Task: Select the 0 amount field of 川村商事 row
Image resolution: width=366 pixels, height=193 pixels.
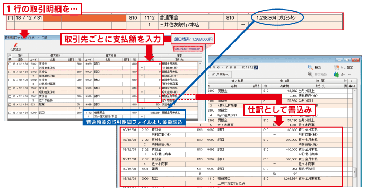Action: 150,64
